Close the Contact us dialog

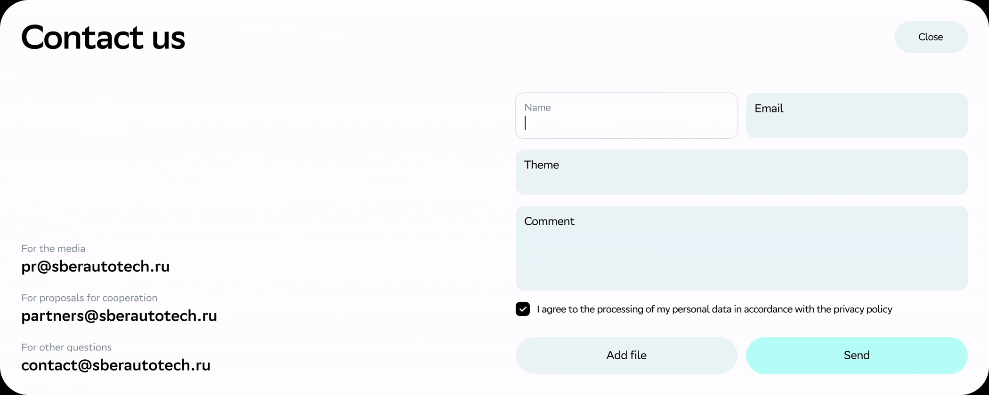[x=930, y=37]
